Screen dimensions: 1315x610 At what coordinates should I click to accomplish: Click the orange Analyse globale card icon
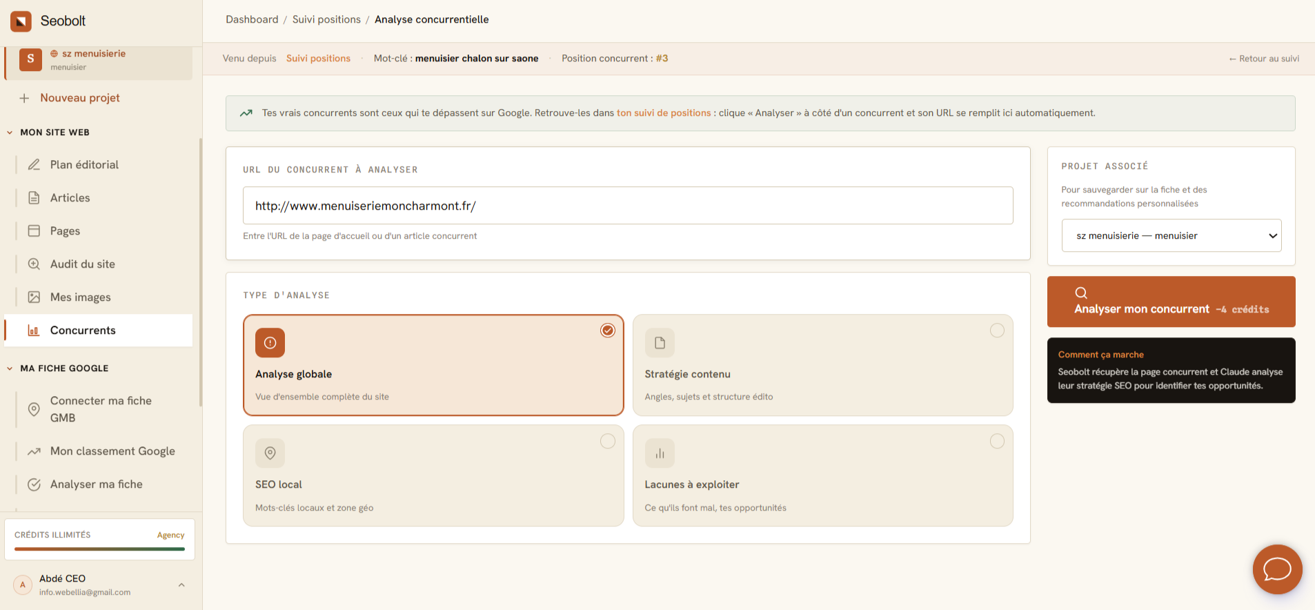pos(270,343)
